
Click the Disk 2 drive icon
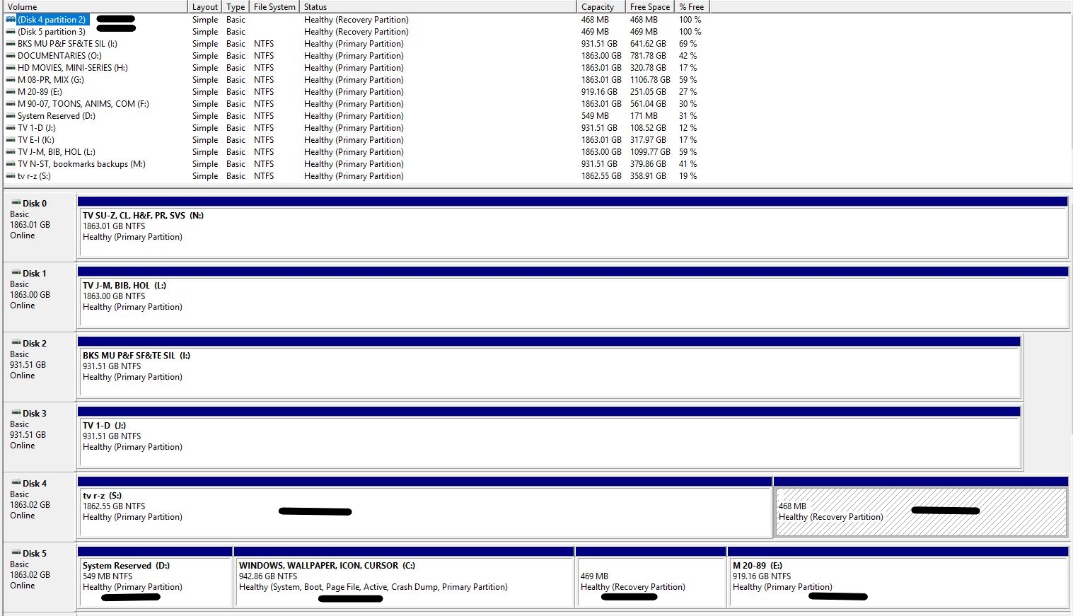tap(16, 343)
